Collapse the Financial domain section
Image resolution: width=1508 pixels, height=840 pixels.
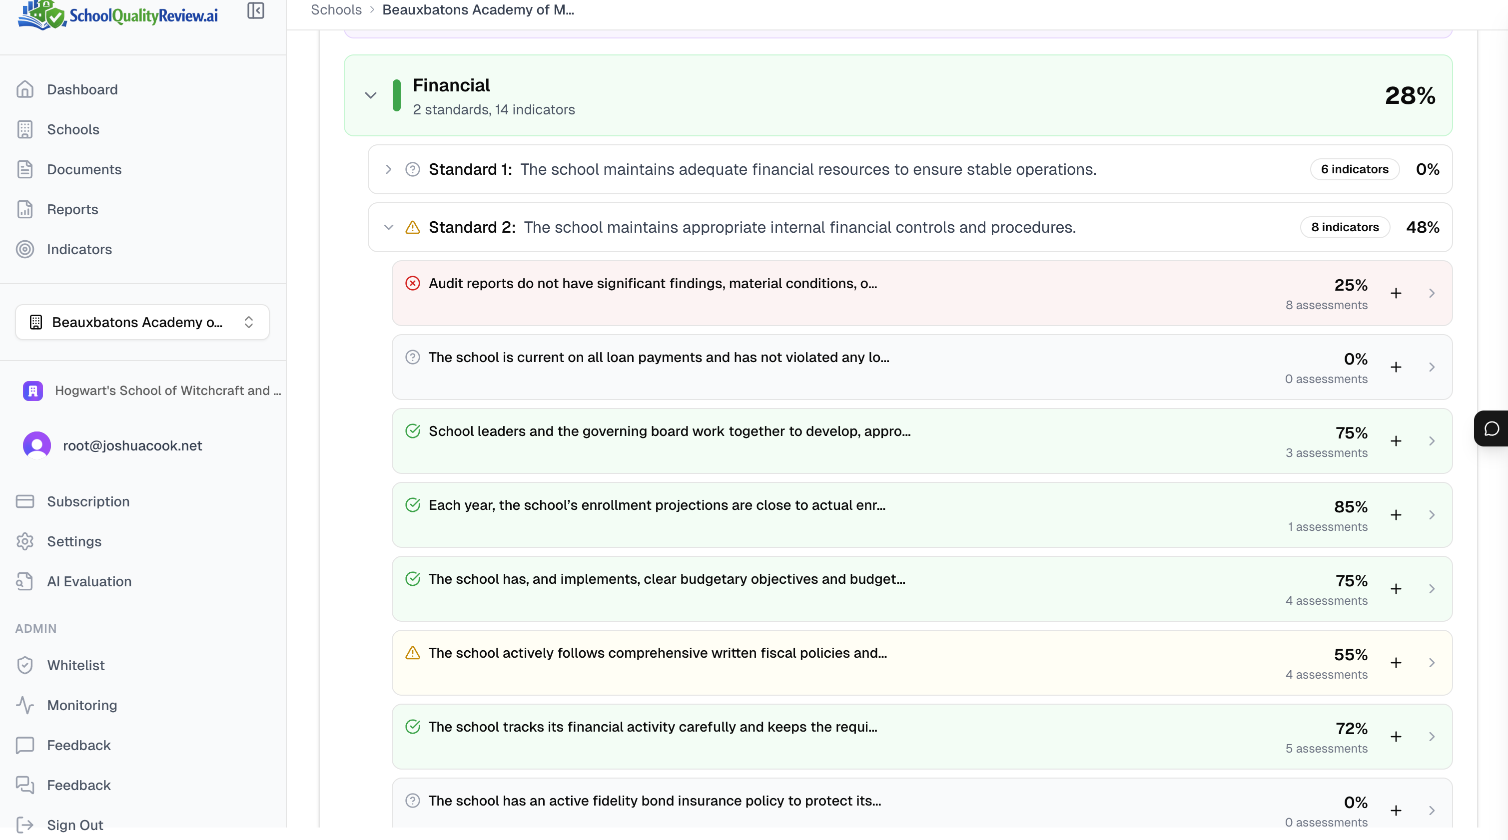pos(370,95)
